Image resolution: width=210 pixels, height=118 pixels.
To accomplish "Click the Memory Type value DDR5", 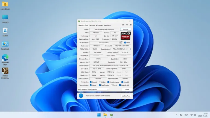I will pyautogui.click(x=98, y=59).
